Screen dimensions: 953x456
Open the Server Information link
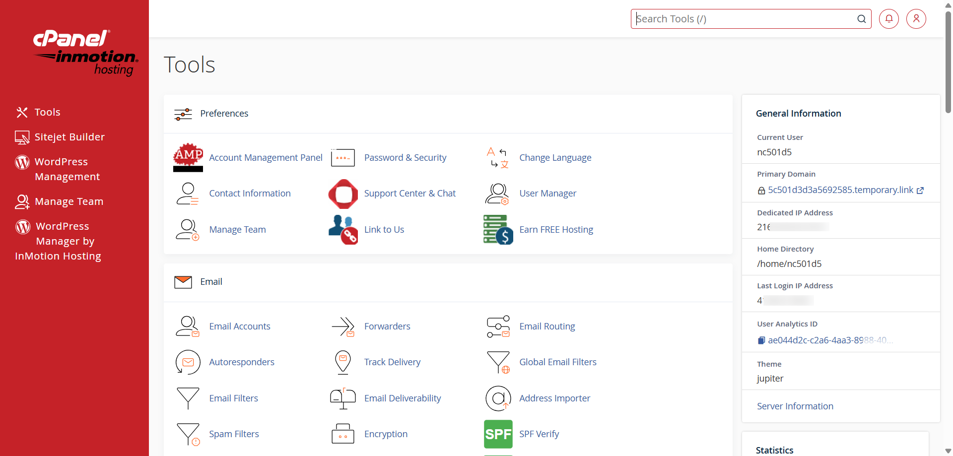(x=795, y=406)
